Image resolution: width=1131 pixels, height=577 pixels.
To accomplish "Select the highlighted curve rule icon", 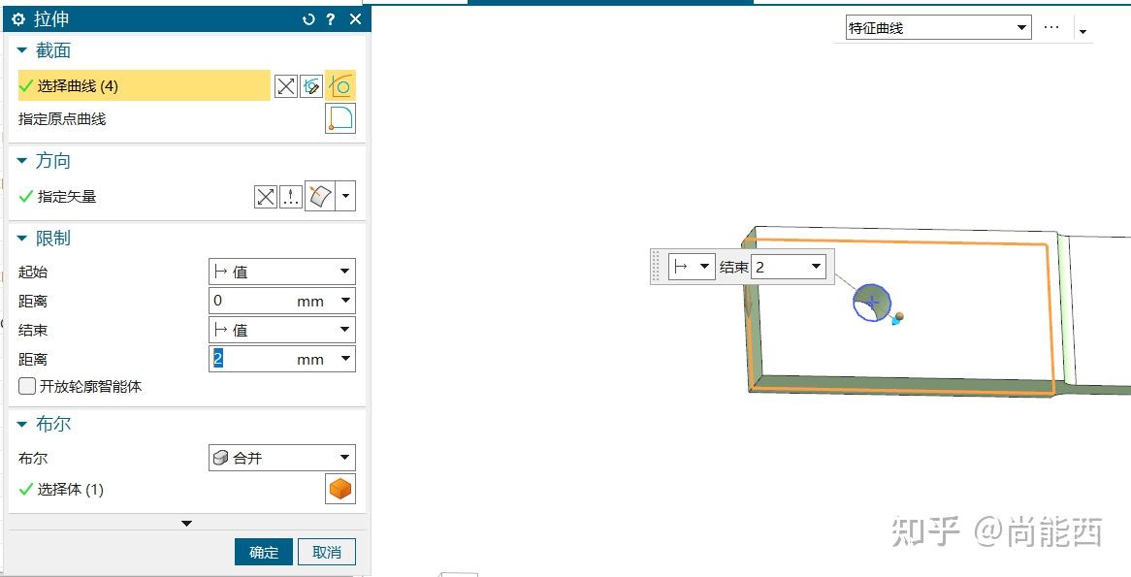I will 340,85.
